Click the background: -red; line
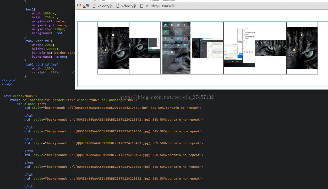Screen dimensions: 328x189 pyautogui.click(x=48, y=33)
